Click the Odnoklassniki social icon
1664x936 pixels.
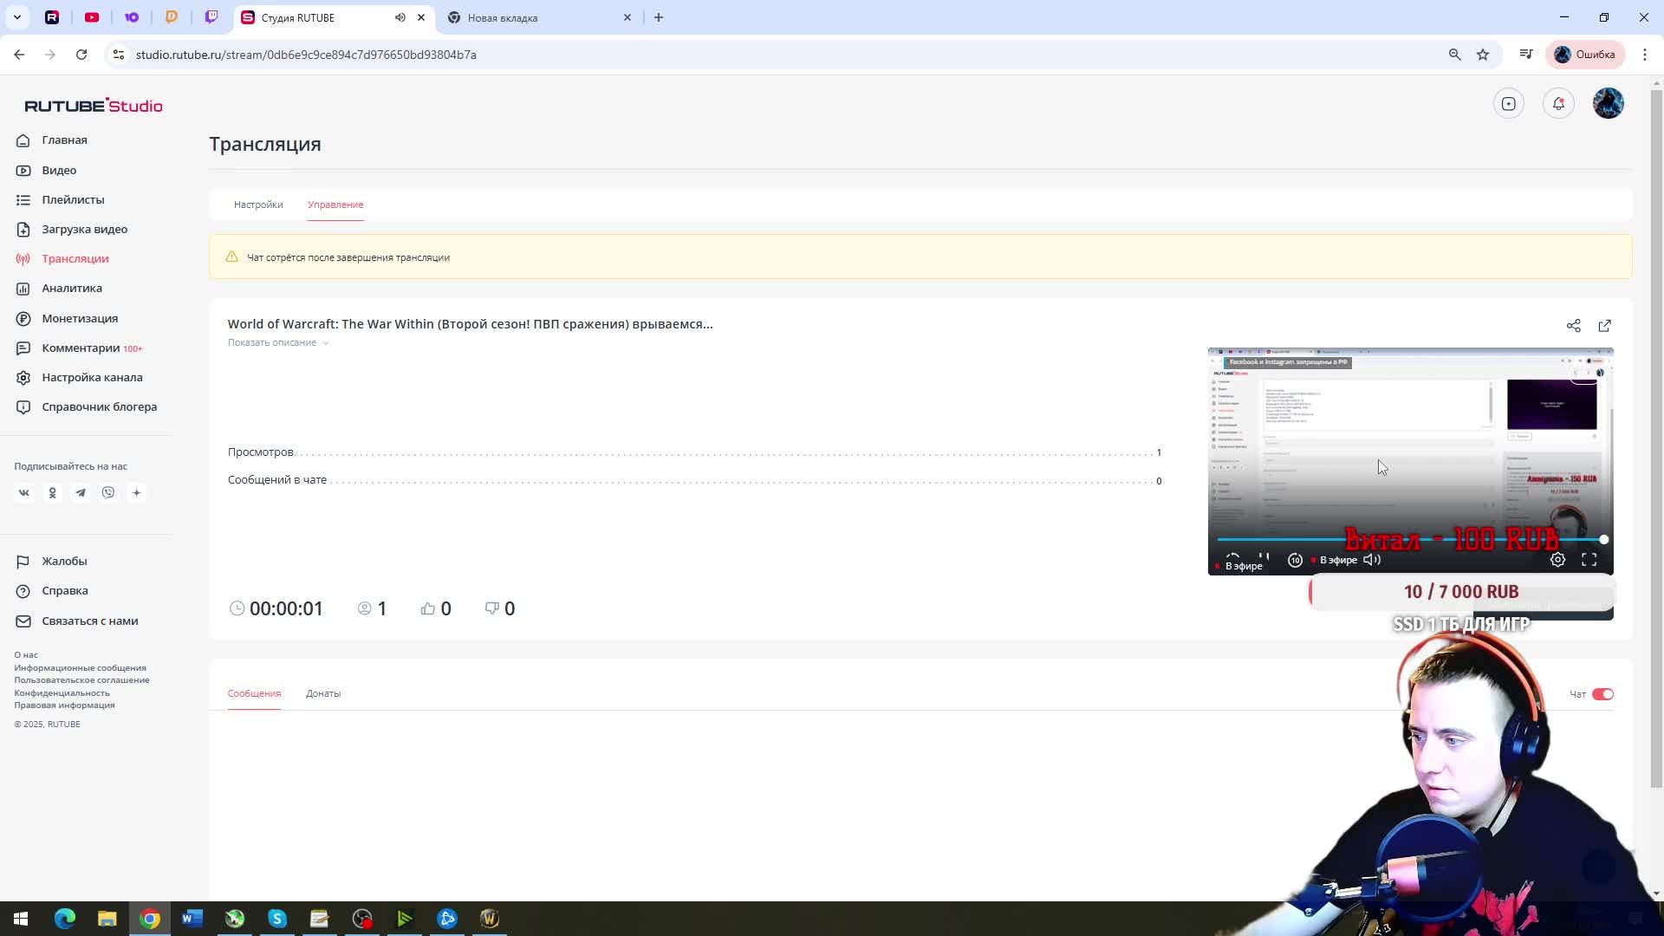tap(52, 492)
